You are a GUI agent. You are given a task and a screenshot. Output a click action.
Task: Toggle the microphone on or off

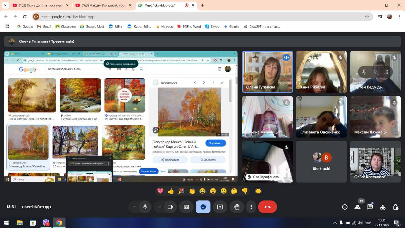145,207
